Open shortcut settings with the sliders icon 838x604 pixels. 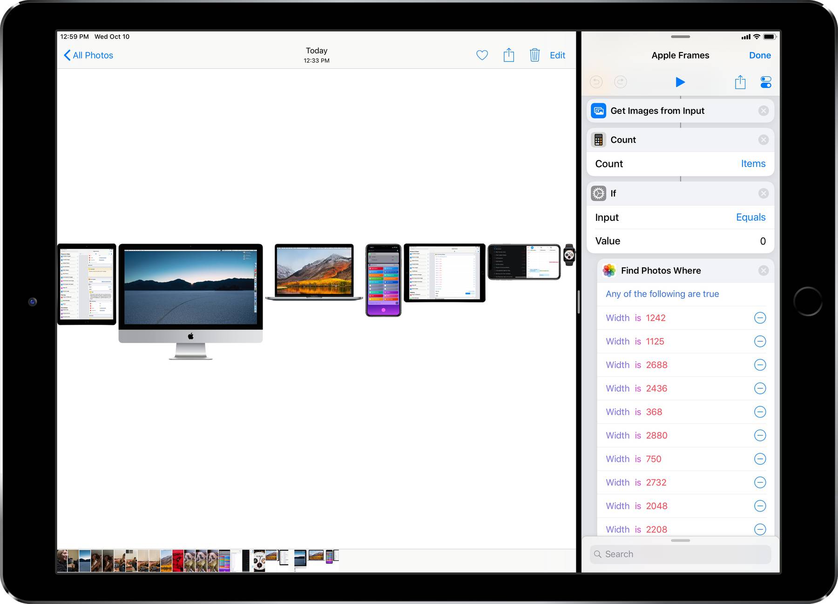[x=766, y=82]
